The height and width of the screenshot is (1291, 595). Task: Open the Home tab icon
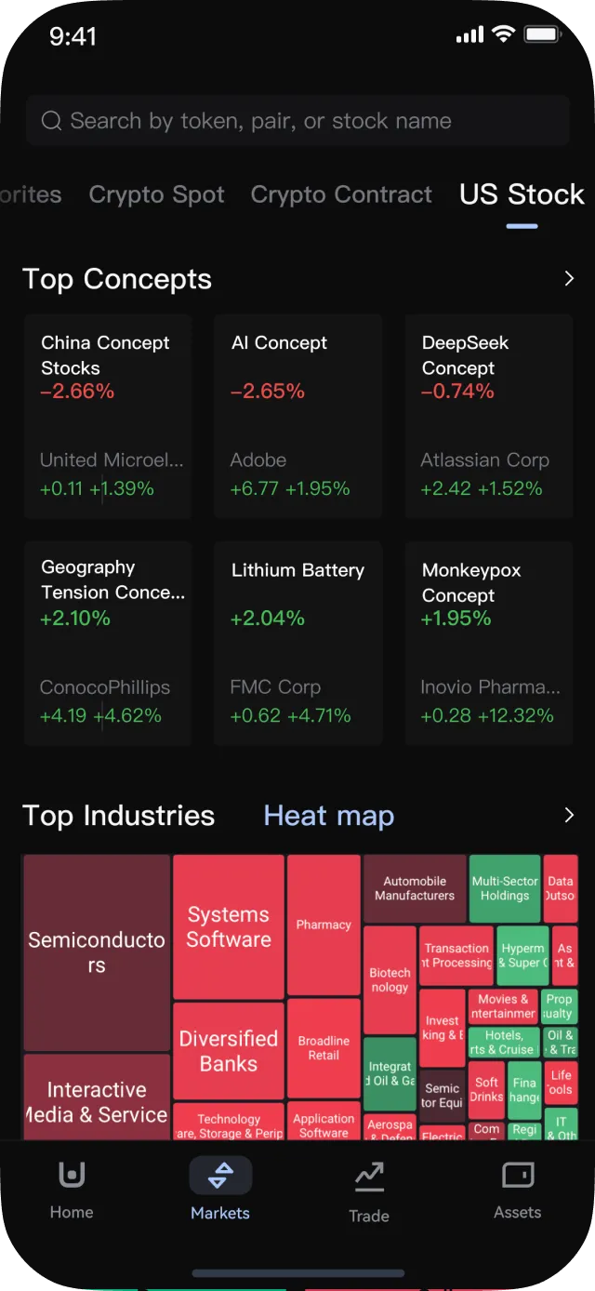click(72, 1176)
